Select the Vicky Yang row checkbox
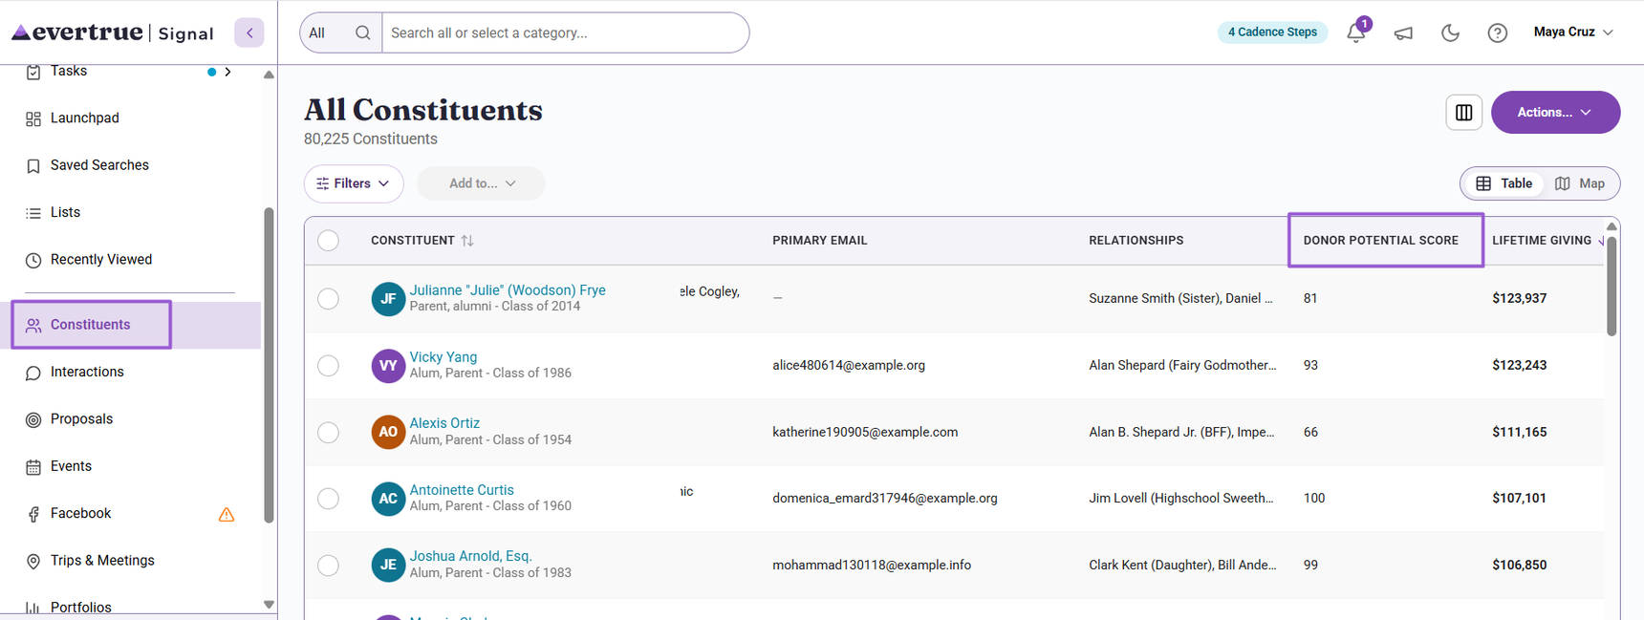 coord(328,365)
